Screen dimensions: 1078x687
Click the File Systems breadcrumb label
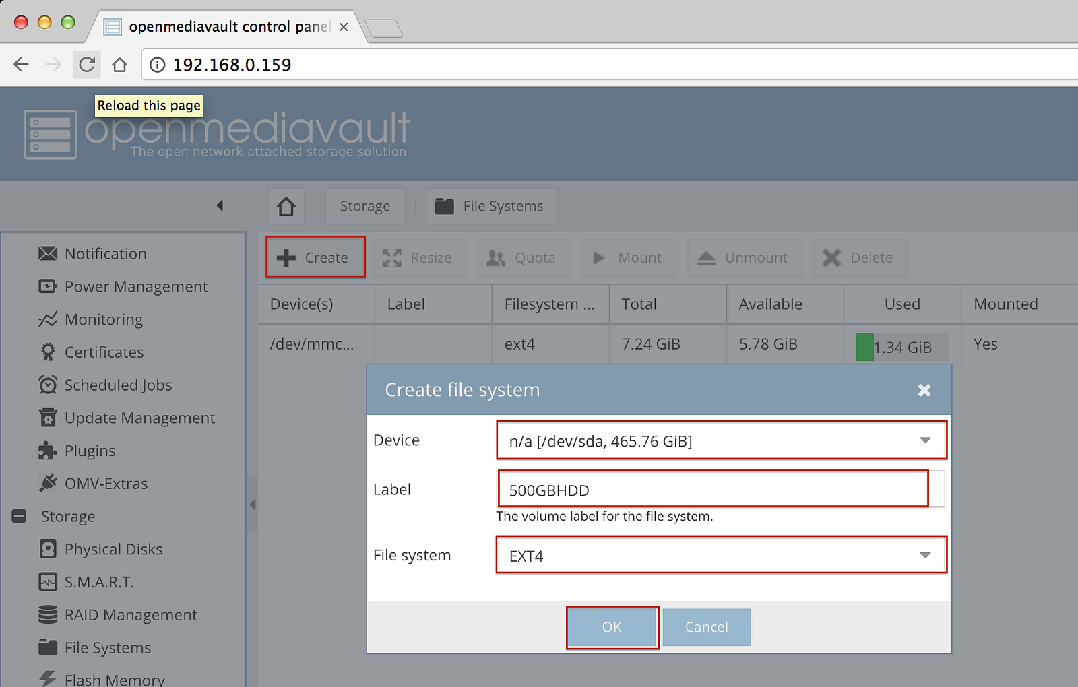pos(503,206)
